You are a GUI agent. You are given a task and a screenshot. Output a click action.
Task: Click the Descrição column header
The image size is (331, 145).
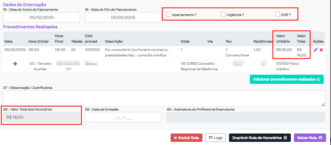[114, 42]
